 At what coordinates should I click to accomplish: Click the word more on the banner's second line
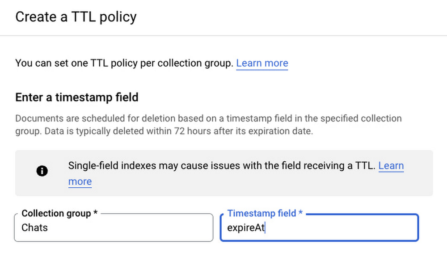coord(80,182)
